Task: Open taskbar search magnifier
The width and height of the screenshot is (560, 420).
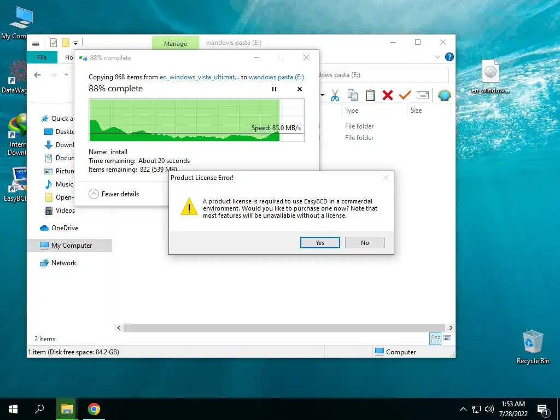Action: 39,409
